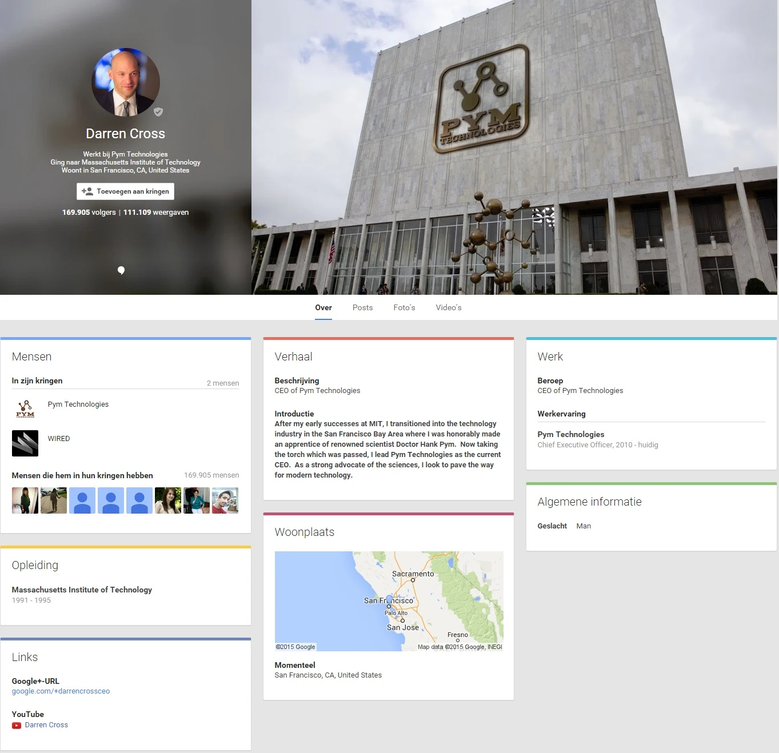Open the San Francisco map in Woonplaats
779x753 pixels.
click(x=389, y=601)
